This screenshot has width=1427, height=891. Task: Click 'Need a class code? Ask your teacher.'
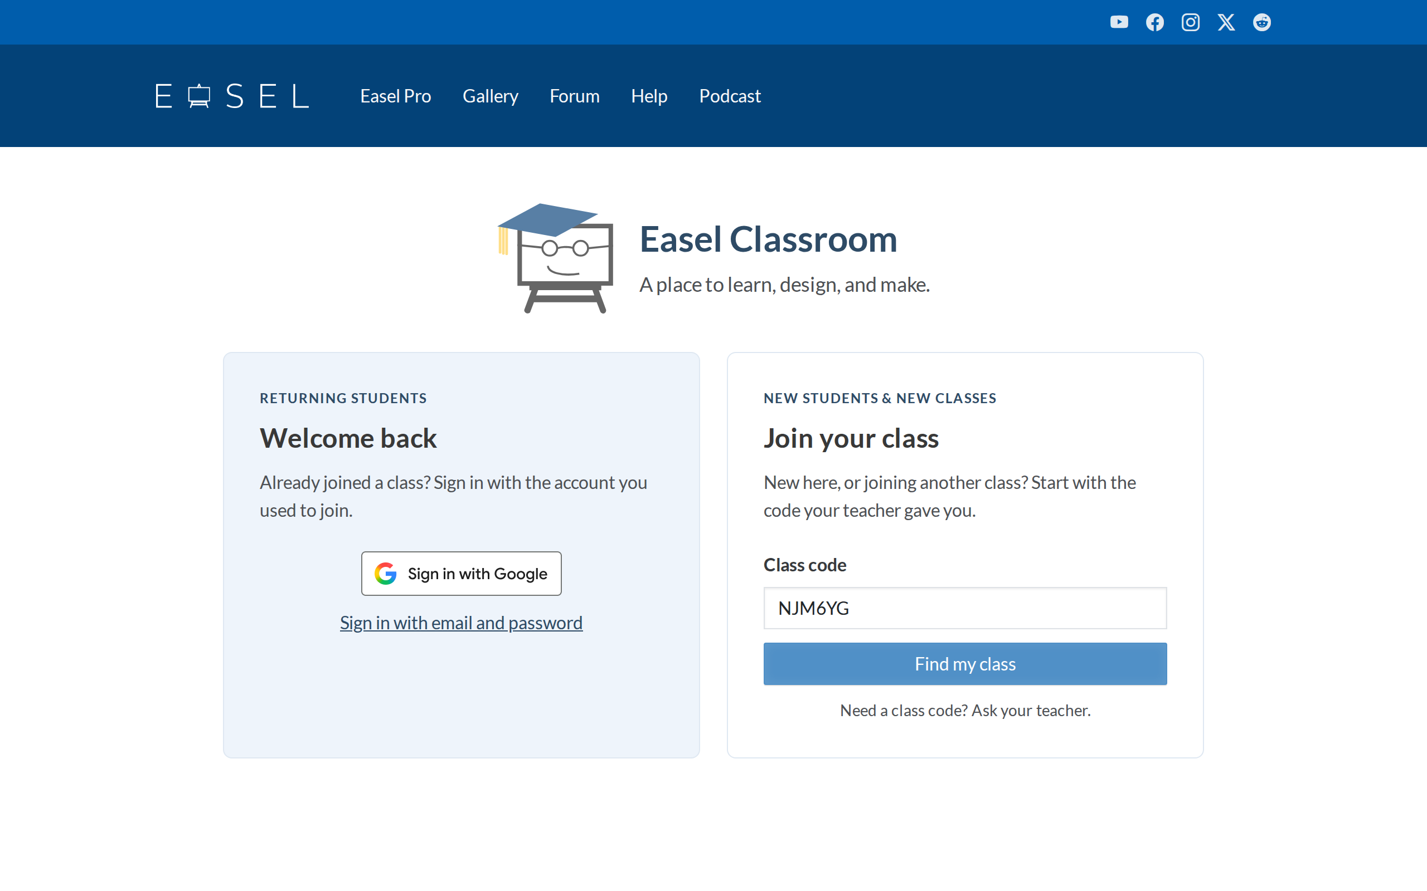pyautogui.click(x=965, y=711)
